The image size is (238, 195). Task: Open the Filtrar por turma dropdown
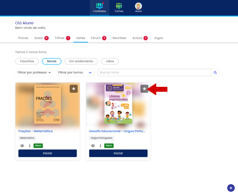point(75,73)
